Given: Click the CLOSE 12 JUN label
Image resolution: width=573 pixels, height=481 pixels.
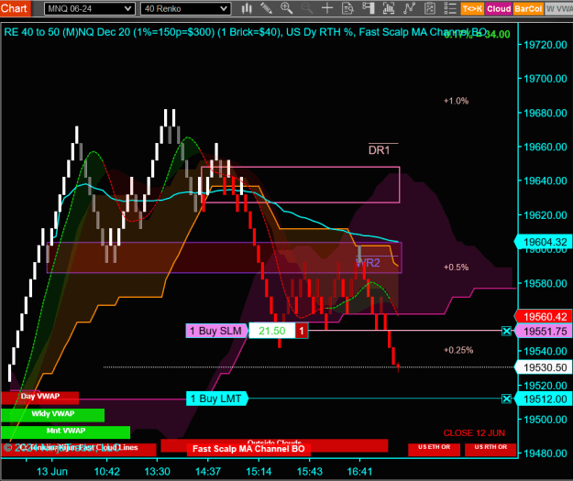Looking at the screenshot, I should (474, 433).
